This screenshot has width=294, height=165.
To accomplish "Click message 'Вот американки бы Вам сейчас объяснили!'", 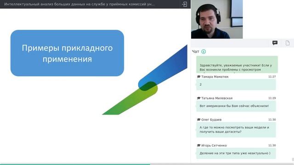I will 236,106.
